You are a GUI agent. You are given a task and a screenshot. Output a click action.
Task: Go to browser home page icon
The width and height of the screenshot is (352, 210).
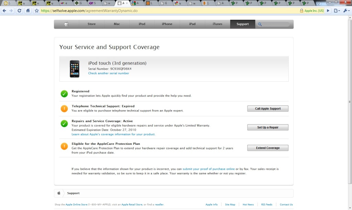[28, 11]
